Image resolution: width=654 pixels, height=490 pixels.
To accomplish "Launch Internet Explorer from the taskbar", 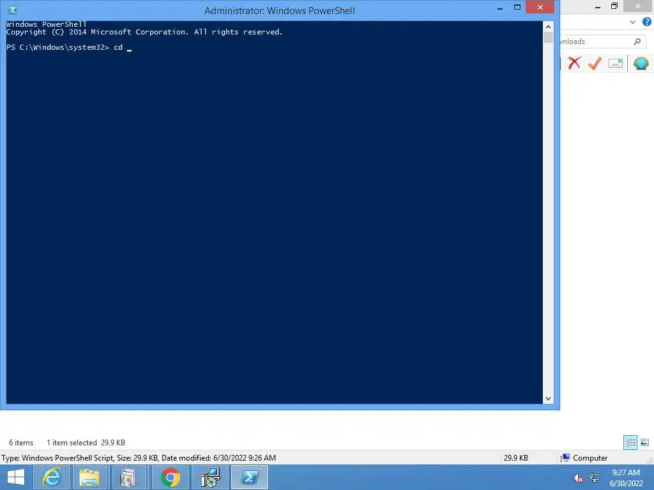I will pos(52,477).
